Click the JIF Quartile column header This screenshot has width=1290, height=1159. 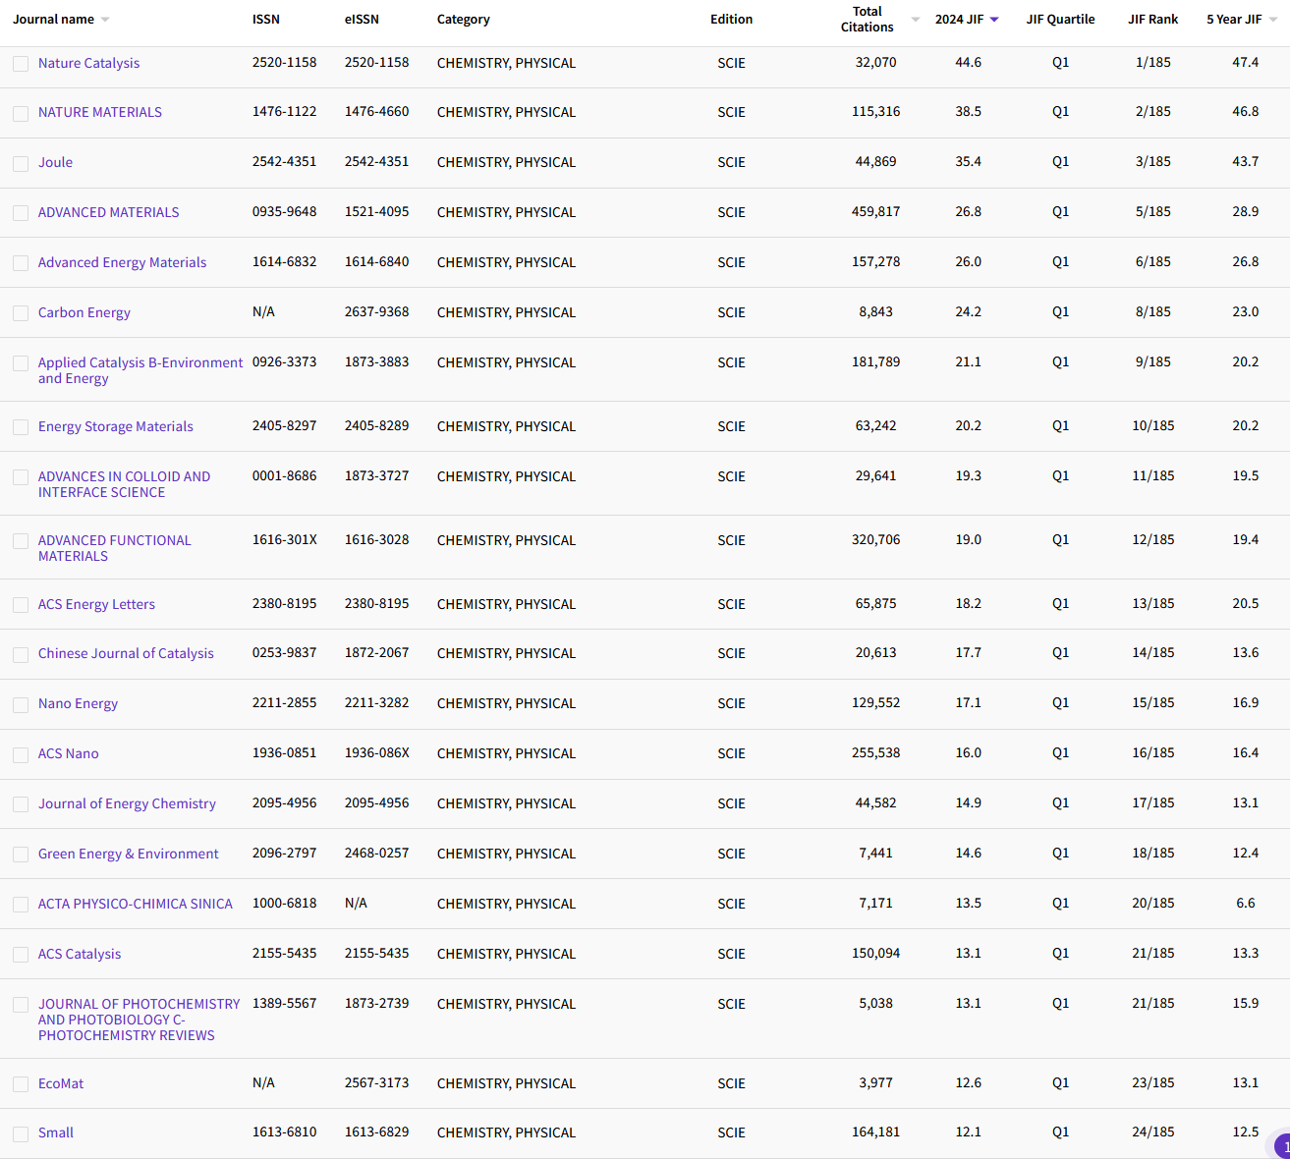pyautogui.click(x=1060, y=18)
